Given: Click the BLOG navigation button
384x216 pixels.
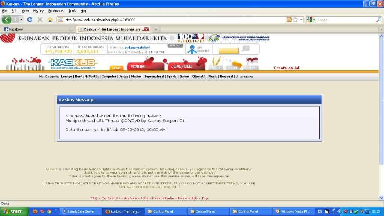Looking at the screenshot, I should click(233, 68).
